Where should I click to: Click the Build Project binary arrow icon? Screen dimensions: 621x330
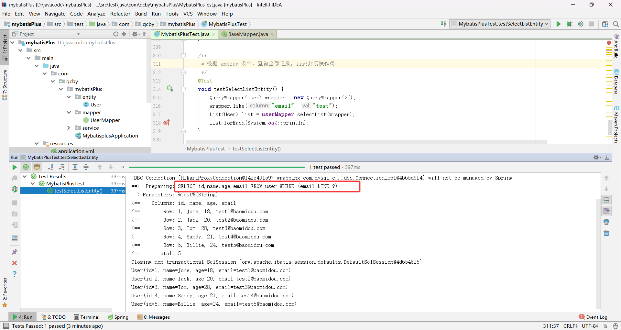point(443,24)
